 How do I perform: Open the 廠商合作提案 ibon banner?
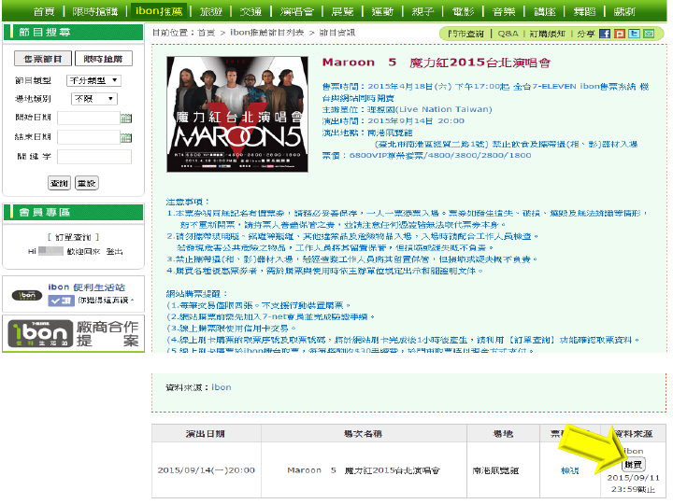74,334
